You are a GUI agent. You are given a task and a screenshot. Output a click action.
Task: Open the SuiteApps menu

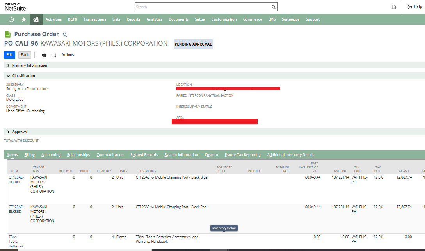pos(291,19)
